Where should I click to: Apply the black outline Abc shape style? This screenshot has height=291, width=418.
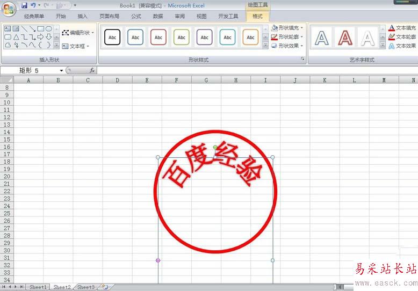pyautogui.click(x=112, y=37)
